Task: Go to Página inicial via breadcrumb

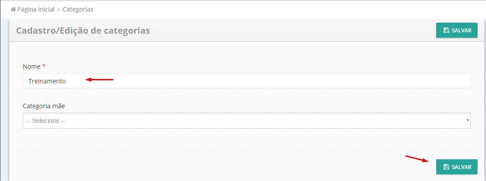Action: click(36, 9)
